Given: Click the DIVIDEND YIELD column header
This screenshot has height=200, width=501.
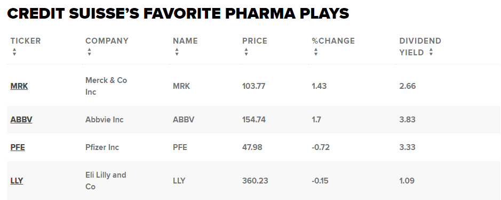Looking at the screenshot, I should click(420, 46).
